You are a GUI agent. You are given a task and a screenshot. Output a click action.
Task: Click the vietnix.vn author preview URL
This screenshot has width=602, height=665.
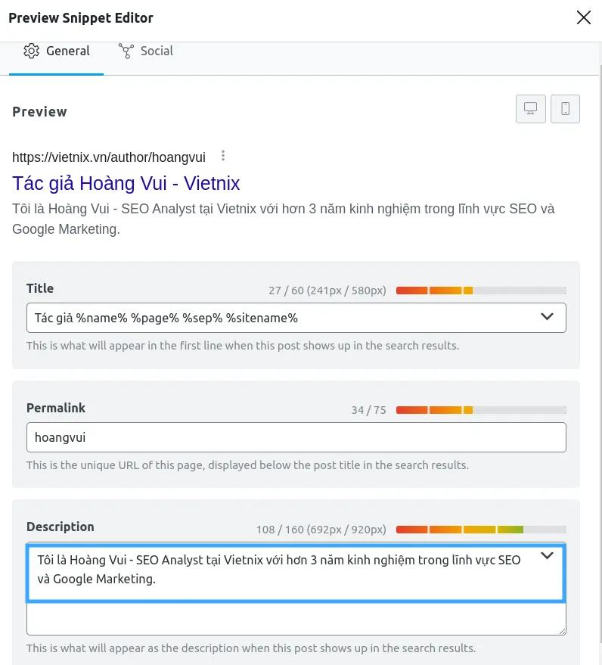pos(109,157)
